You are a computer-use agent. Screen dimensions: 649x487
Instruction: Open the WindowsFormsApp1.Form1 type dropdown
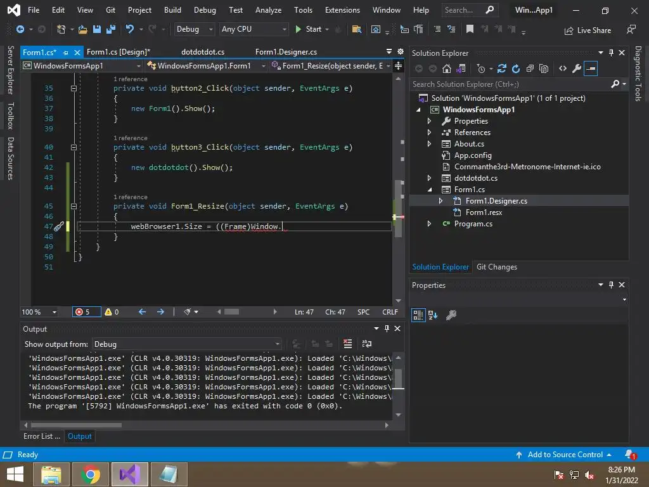point(206,66)
